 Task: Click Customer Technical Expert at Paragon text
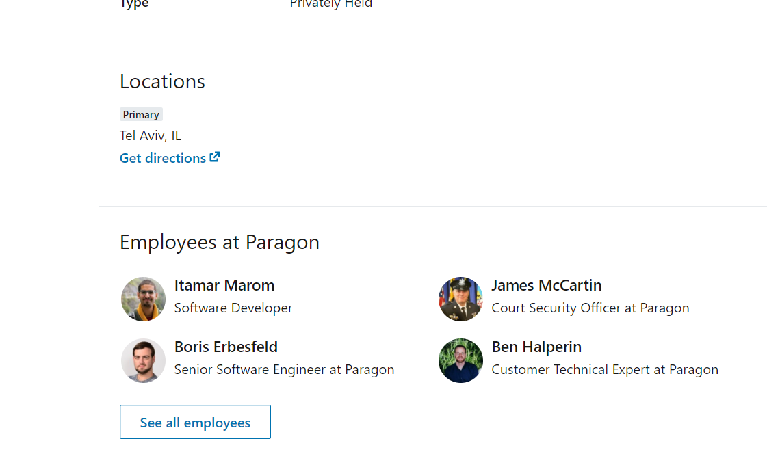pos(605,370)
